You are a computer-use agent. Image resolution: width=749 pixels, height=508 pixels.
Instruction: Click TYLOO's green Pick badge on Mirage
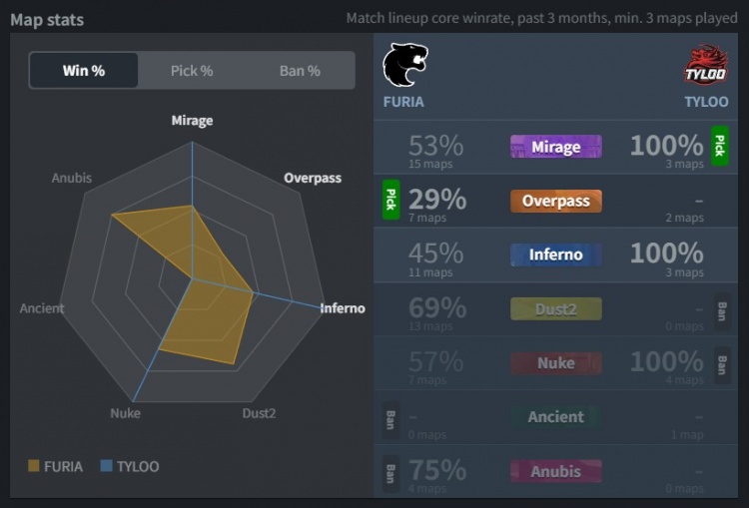[719, 147]
